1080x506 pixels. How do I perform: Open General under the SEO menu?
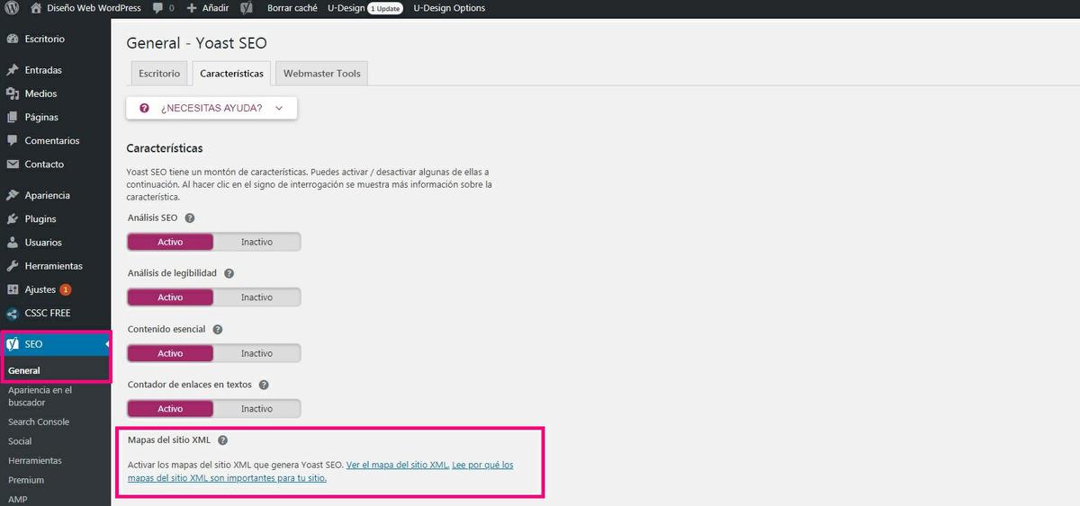(x=24, y=370)
